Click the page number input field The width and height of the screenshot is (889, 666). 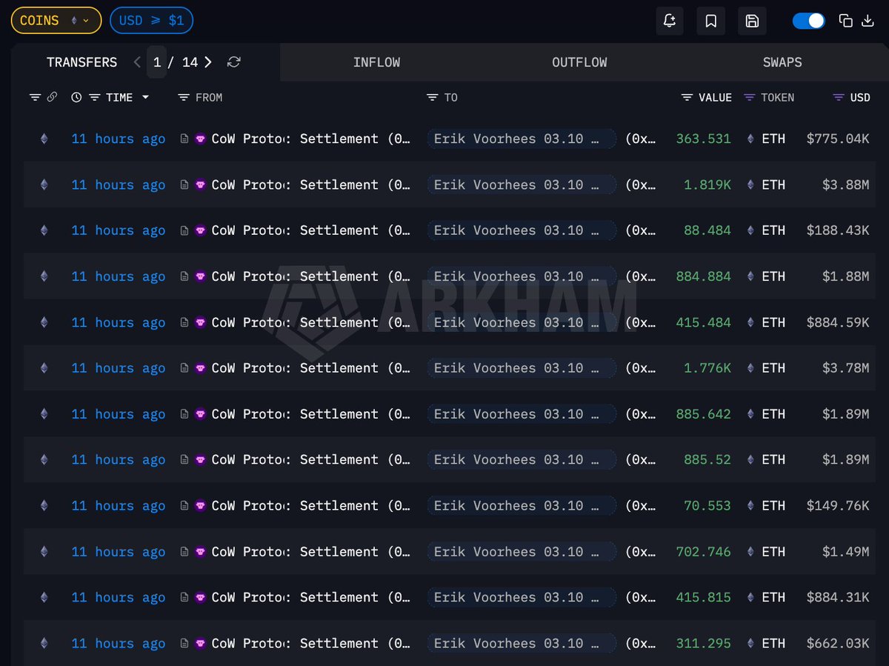(157, 62)
